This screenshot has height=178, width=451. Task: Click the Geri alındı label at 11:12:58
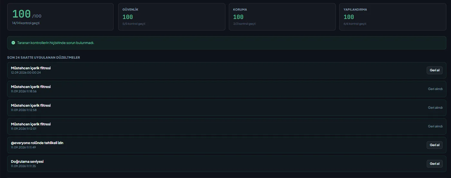pos(435,107)
